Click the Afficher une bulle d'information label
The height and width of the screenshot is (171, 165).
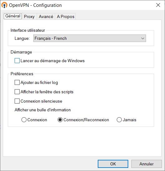[43, 110]
